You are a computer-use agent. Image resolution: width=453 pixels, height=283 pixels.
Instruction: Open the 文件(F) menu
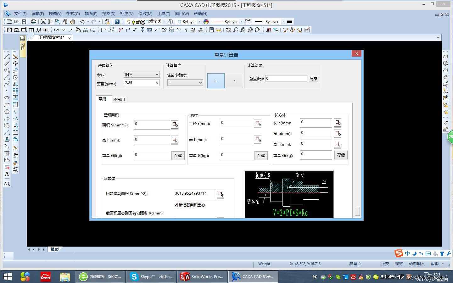click(x=20, y=14)
